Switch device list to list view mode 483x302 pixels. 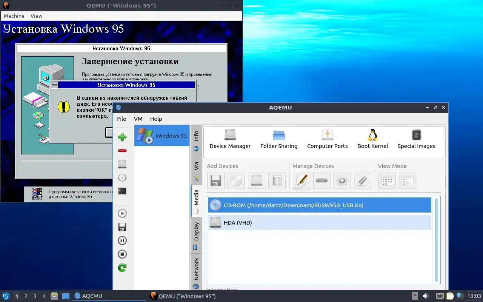[x=408, y=180]
